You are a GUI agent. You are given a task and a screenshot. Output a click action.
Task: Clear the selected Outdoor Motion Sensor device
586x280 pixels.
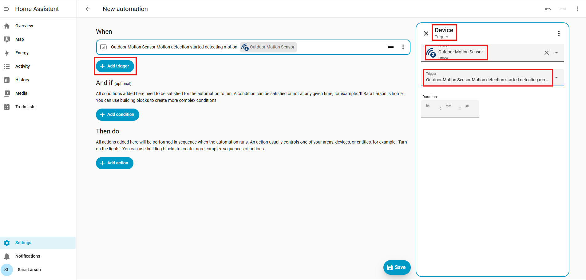pyautogui.click(x=547, y=53)
